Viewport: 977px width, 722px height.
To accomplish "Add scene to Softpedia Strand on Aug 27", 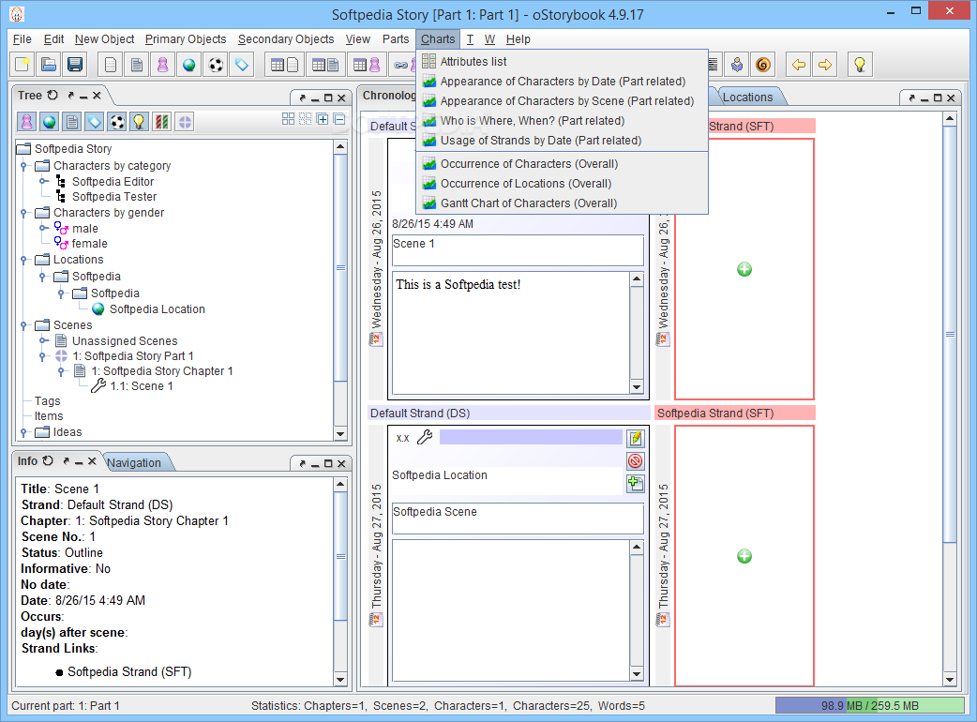I will (744, 556).
